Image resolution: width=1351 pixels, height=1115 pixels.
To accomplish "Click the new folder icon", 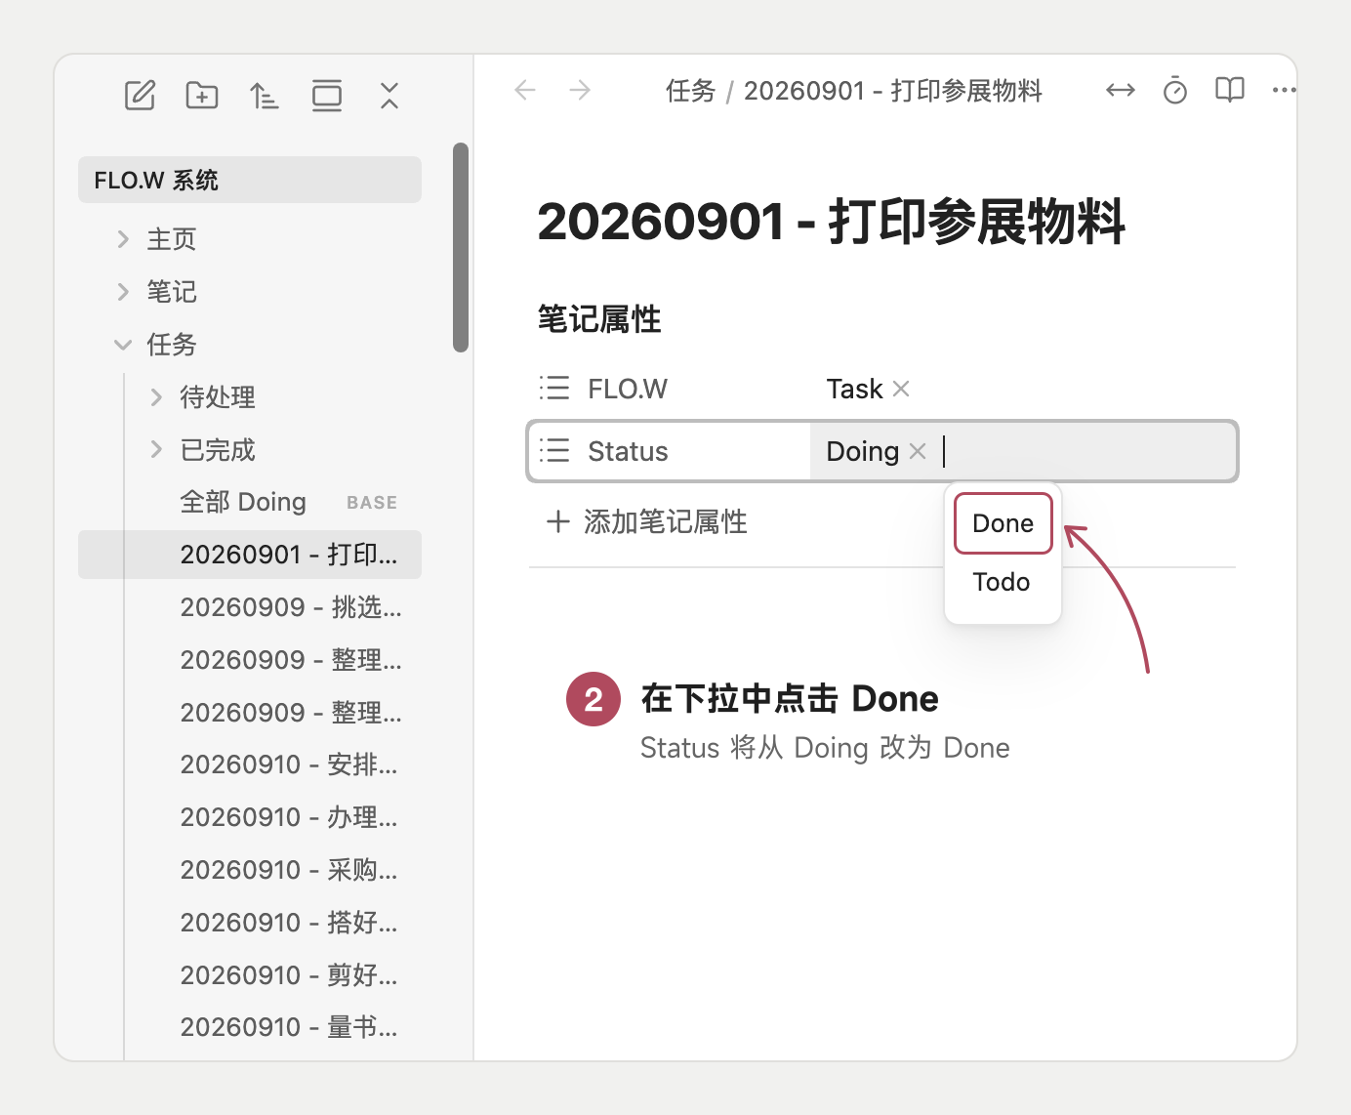I will coord(202,96).
